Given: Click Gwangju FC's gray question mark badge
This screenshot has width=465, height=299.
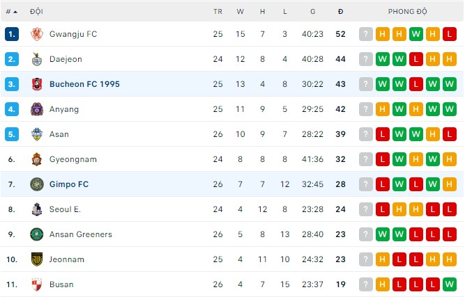Looking at the screenshot, I should coord(366,34).
